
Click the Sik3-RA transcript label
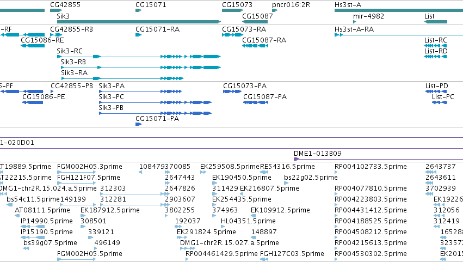(x=75, y=73)
